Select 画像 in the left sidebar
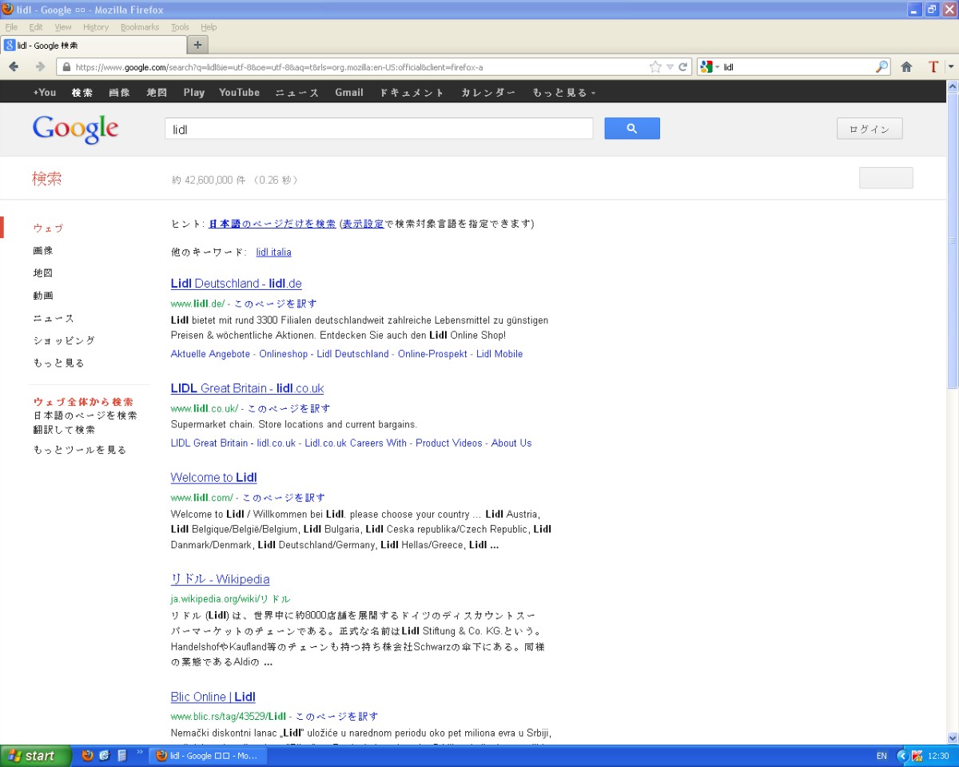Screen dimensions: 959x767 43,251
